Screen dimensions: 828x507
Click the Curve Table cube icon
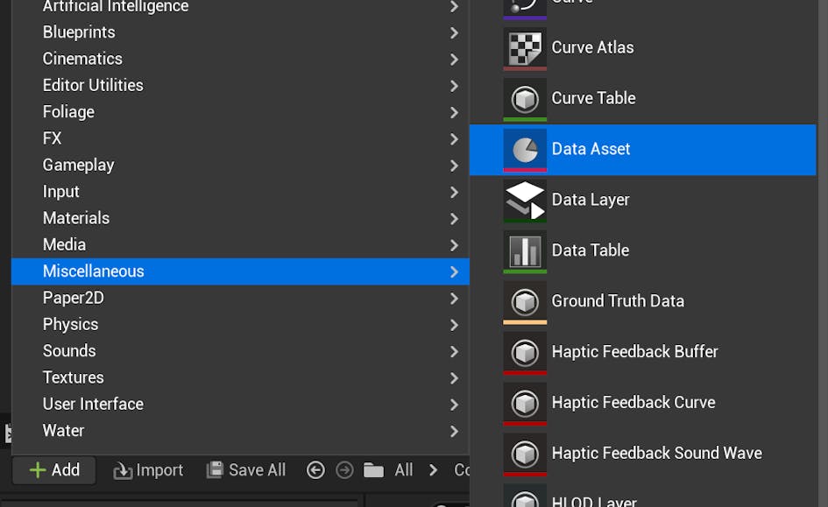click(x=525, y=99)
